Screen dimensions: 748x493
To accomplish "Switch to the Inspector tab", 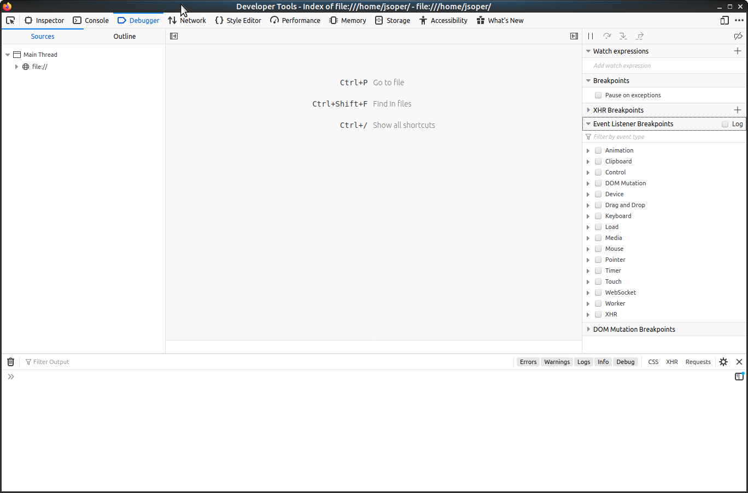I will point(44,20).
